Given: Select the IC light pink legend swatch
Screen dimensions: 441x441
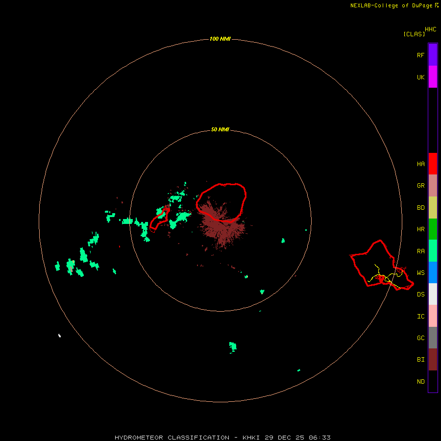Looking at the screenshot, I should 433,316.
